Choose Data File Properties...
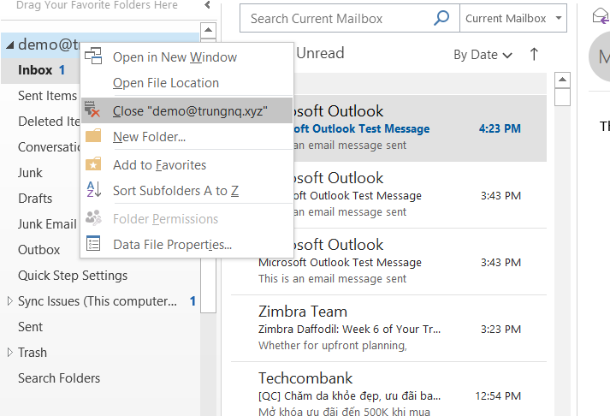Viewport: 610px width, 416px height. 187,245
